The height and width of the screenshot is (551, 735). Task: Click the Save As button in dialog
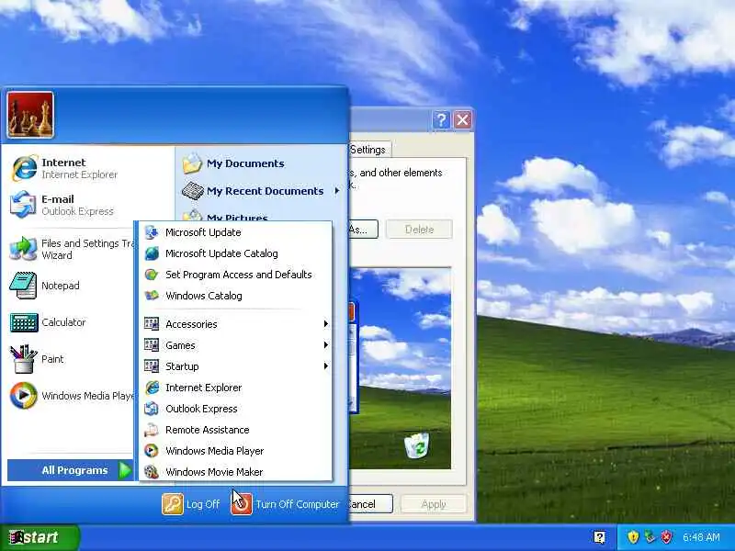click(363, 229)
